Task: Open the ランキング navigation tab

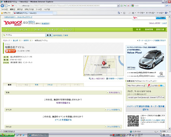Action: [52, 30]
